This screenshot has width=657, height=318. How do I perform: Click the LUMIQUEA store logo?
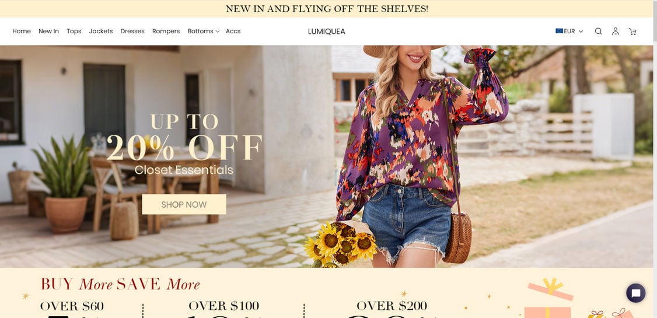(x=326, y=32)
